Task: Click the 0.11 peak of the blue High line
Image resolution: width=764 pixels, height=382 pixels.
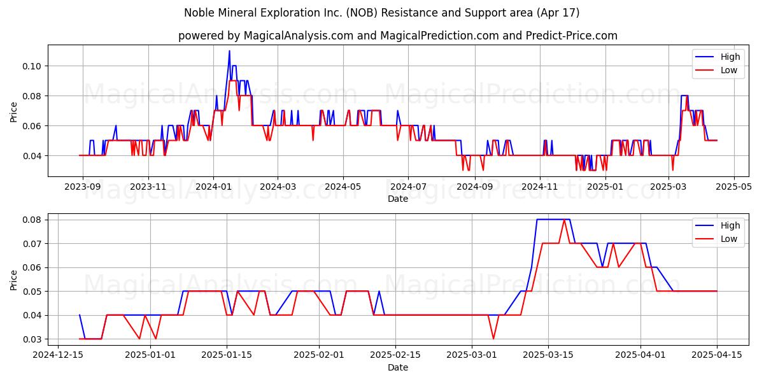Action: pos(229,51)
